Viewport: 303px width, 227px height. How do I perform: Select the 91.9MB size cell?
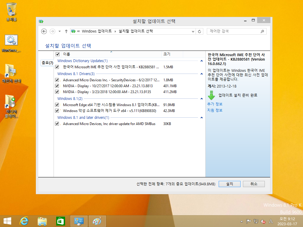coord(169,105)
